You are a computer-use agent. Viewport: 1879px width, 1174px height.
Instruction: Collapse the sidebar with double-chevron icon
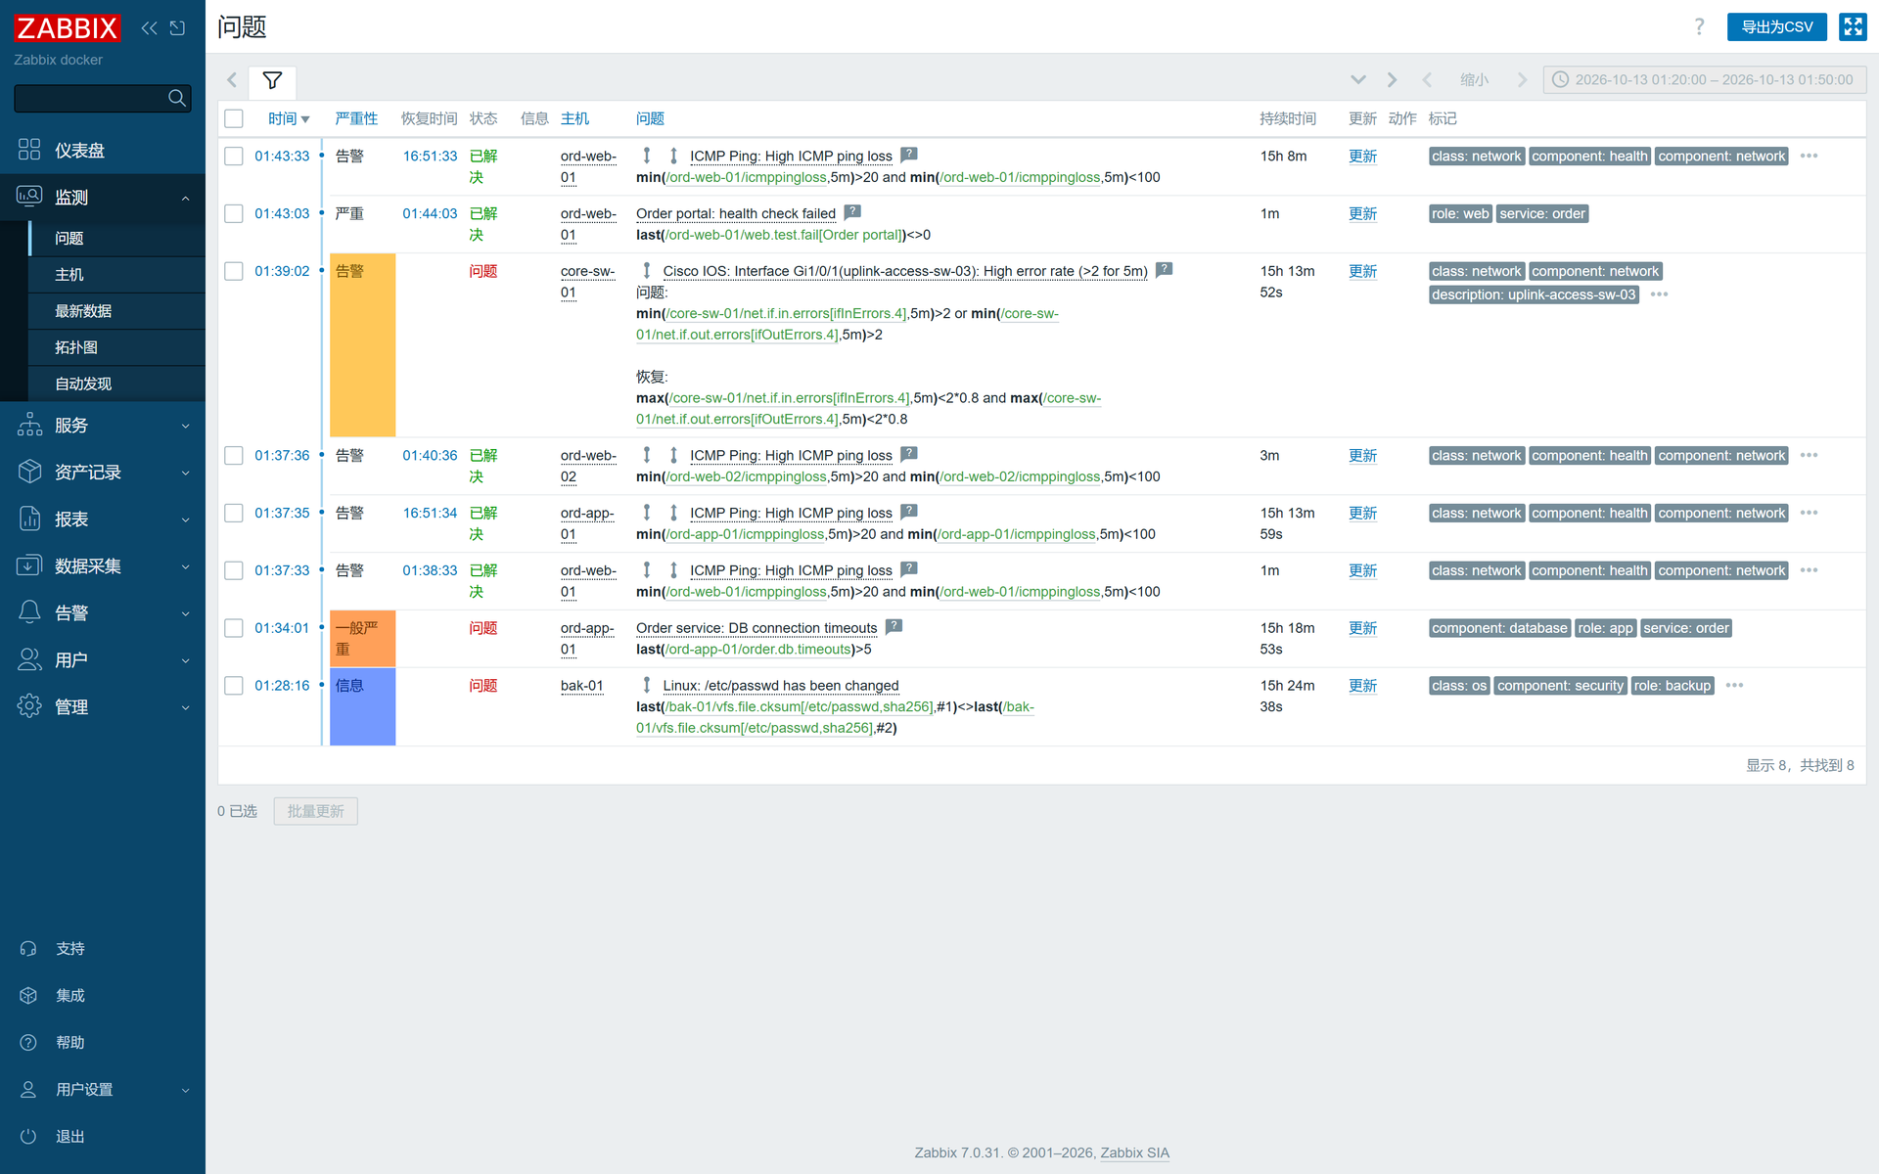pos(149,28)
